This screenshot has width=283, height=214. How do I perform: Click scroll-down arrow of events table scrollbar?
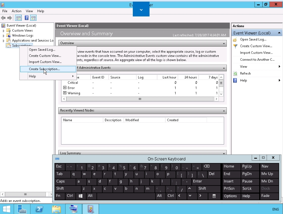point(221,94)
